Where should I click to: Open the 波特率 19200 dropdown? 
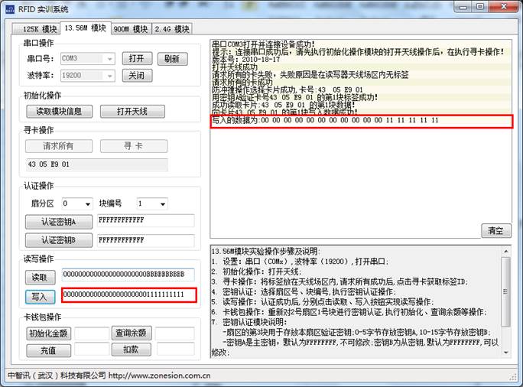[x=110, y=76]
